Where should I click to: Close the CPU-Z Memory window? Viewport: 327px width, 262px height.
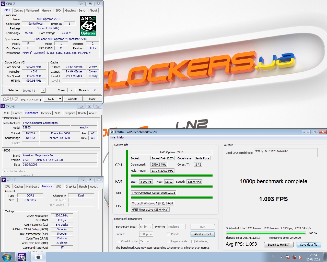click(99, 180)
